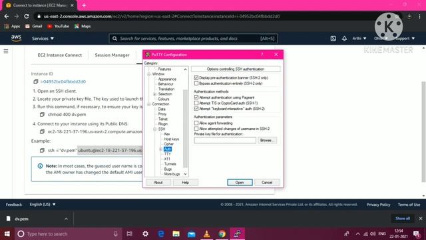Click Browse for private key file

(267, 141)
